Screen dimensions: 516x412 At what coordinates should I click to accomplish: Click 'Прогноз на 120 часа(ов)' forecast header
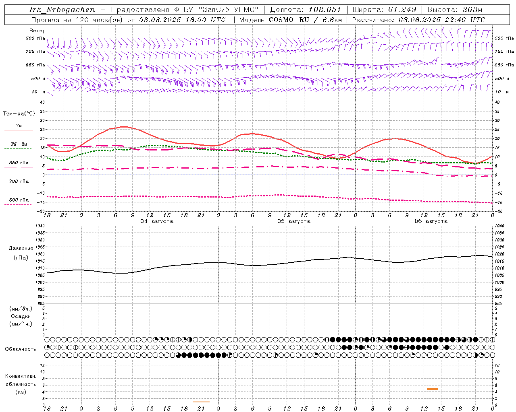click(x=77, y=20)
